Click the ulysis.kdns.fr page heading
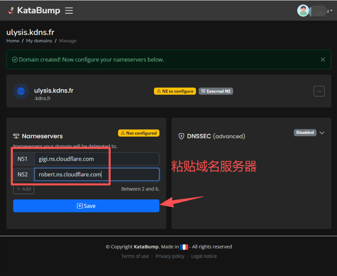Image resolution: width=337 pixels, height=276 pixels. pos(30,33)
